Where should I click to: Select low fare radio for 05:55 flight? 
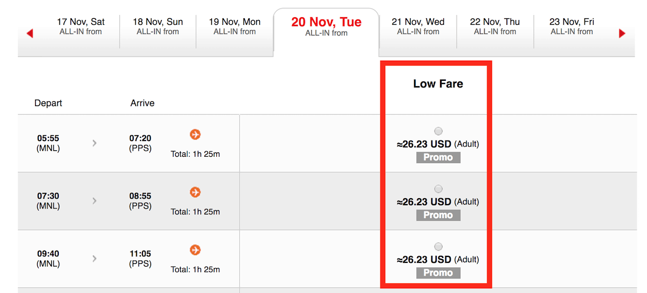438,131
